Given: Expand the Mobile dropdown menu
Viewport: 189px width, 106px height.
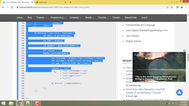Looking at the screenshot, I should 89,18.
